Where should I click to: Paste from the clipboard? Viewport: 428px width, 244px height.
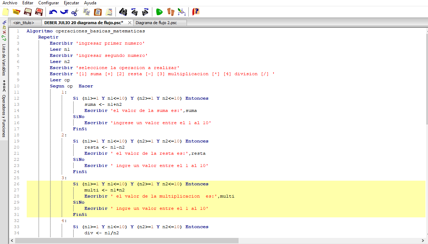[x=97, y=12]
